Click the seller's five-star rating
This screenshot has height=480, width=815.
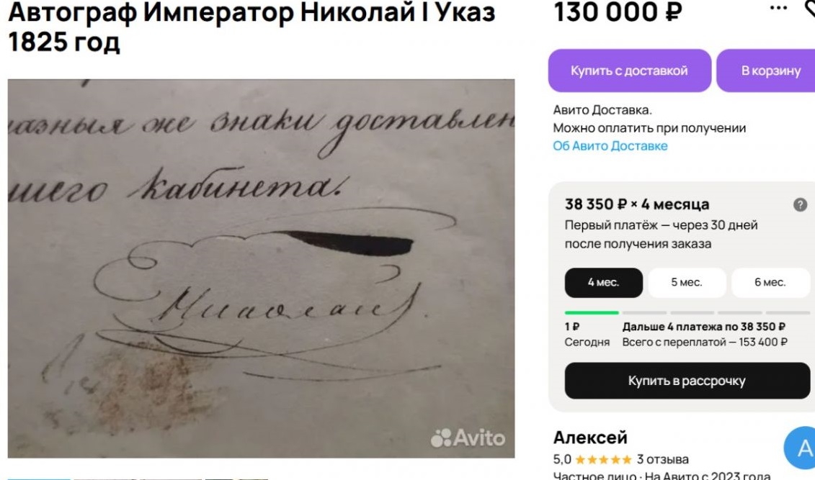pos(603,459)
